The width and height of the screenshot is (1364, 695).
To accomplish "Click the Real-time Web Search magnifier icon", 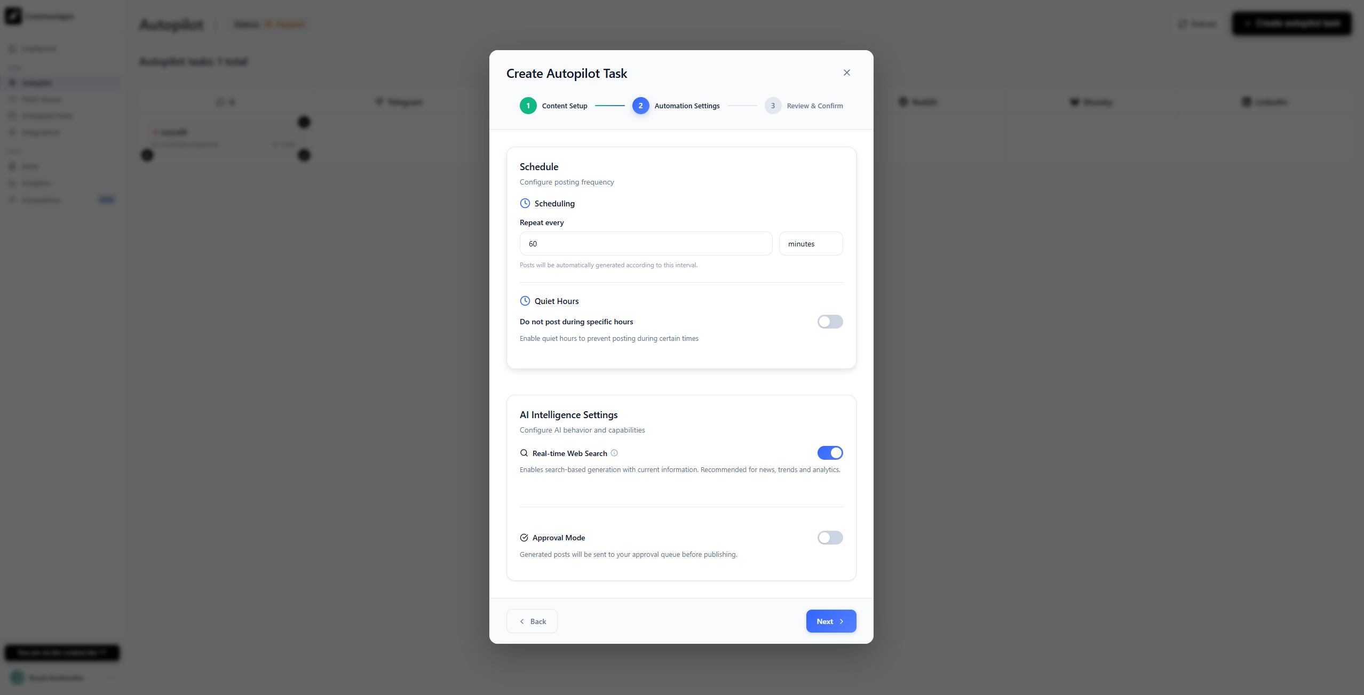I will pos(524,453).
